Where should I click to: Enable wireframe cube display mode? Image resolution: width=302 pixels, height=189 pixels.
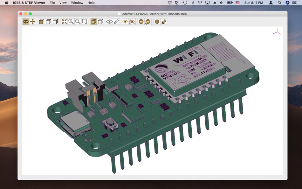(100, 22)
